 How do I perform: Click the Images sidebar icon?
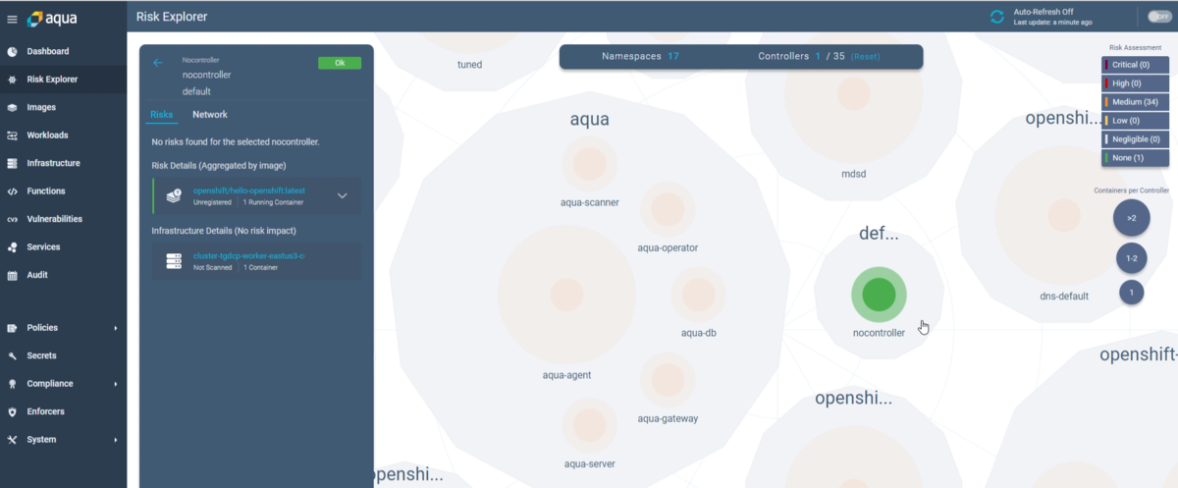point(12,107)
